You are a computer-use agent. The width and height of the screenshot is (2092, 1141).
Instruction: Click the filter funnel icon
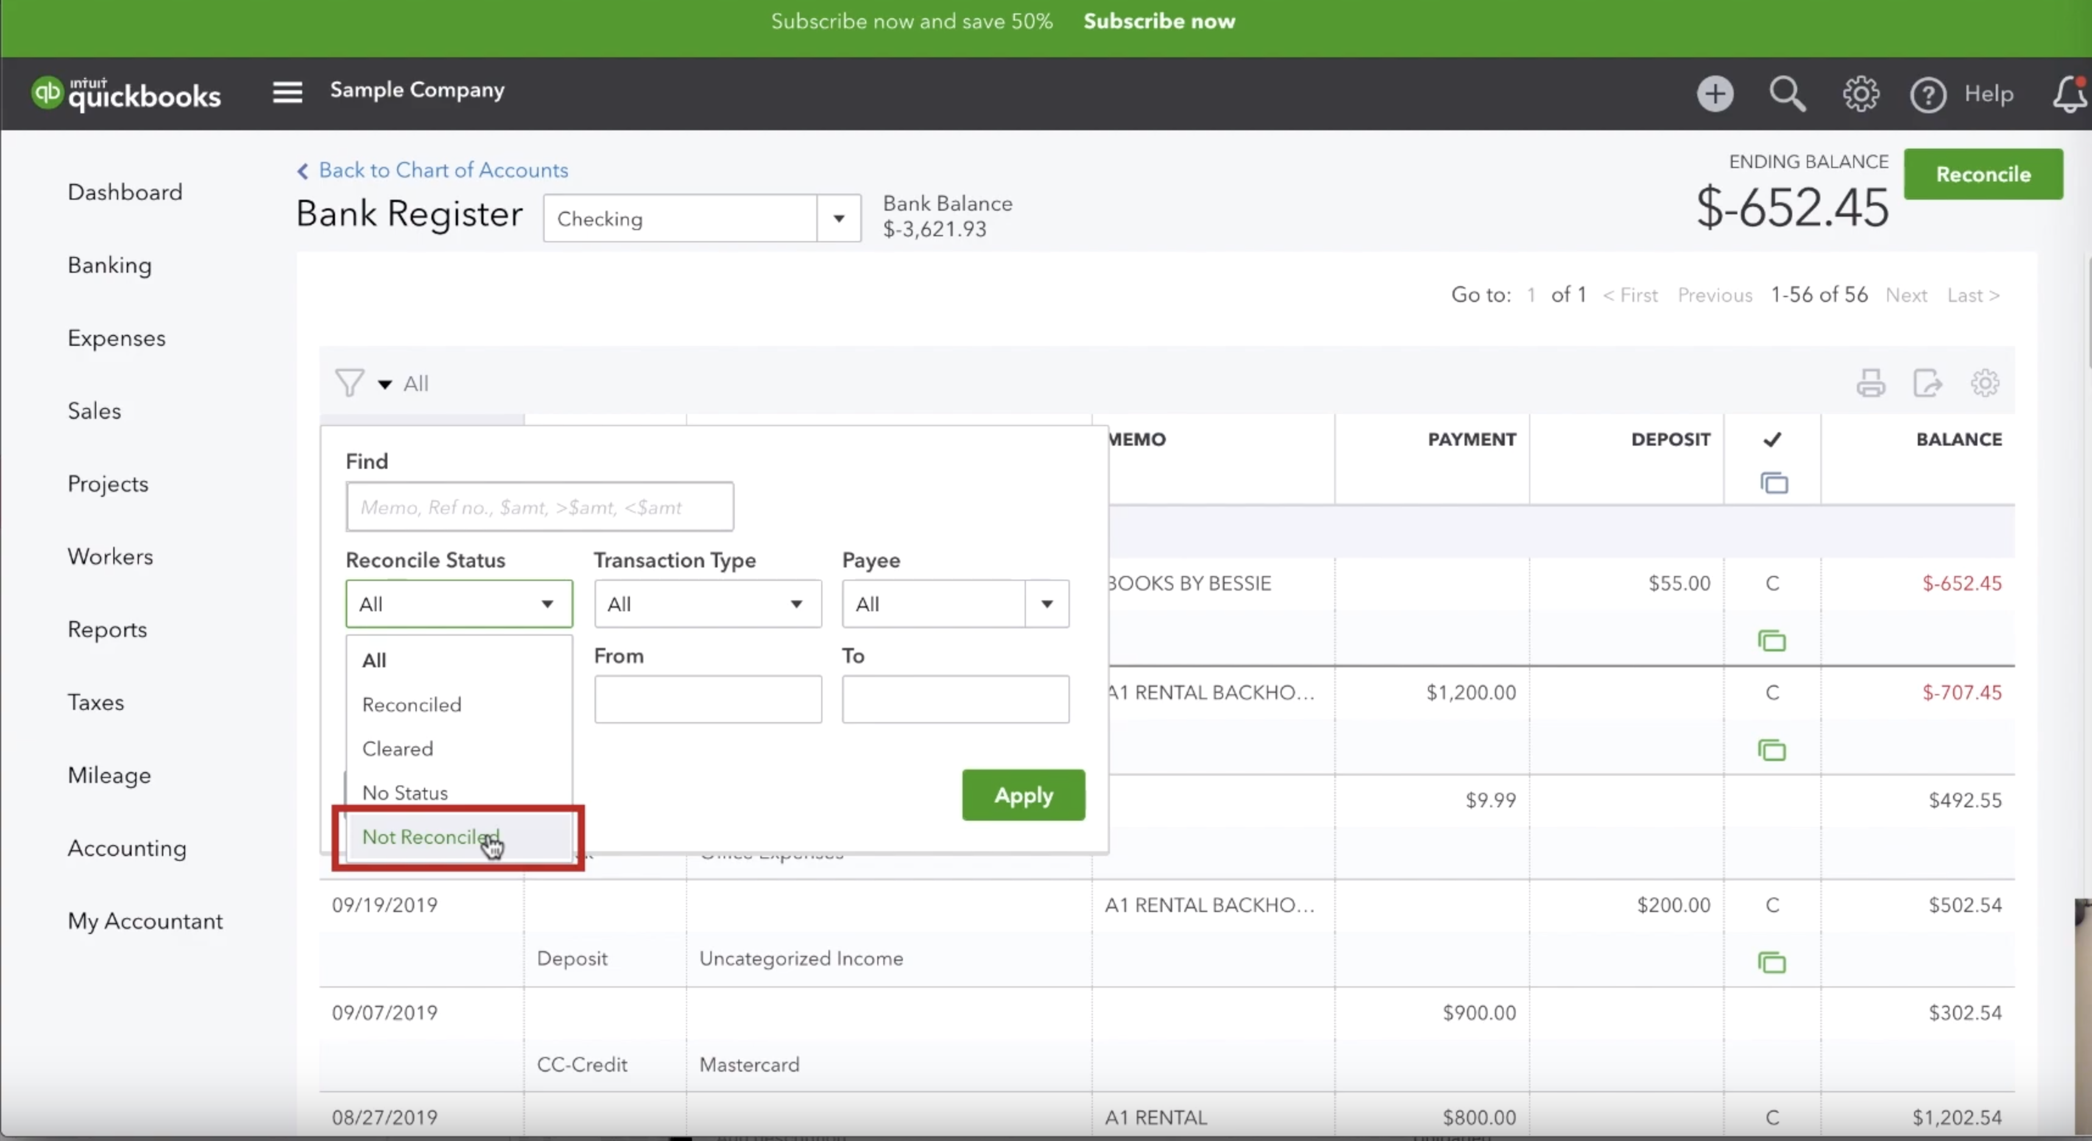349,383
